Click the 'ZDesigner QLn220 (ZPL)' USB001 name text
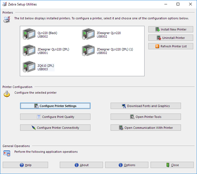The image size is (197, 174). click(x=53, y=49)
